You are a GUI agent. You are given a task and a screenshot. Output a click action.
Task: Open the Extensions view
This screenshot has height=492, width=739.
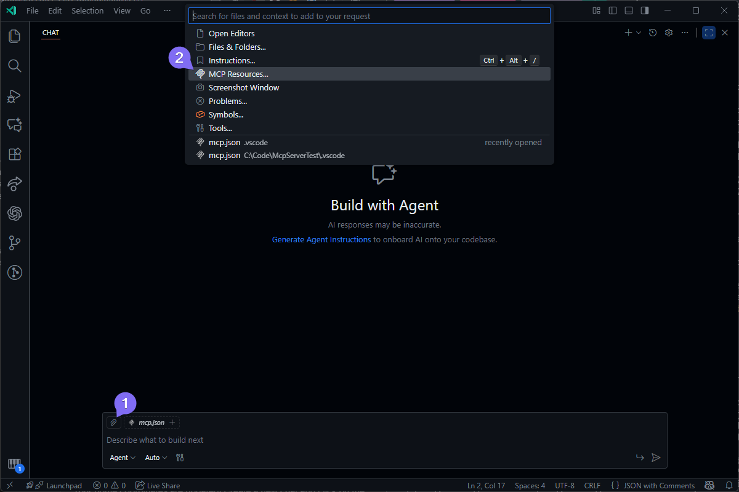pyautogui.click(x=15, y=154)
